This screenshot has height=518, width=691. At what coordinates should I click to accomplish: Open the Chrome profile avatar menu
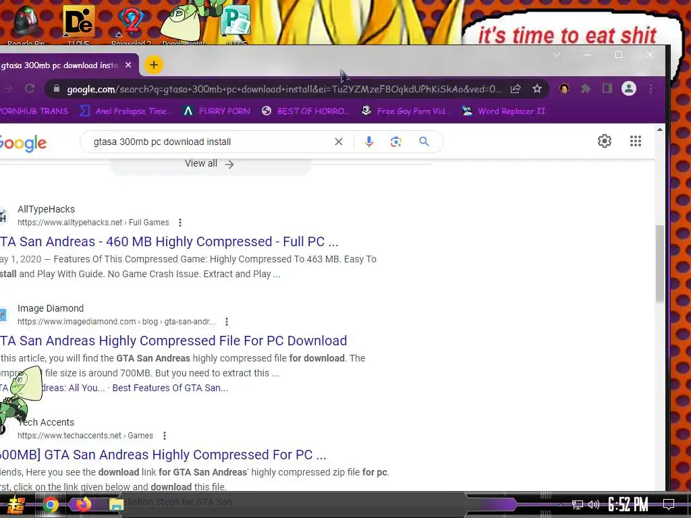[x=629, y=89]
